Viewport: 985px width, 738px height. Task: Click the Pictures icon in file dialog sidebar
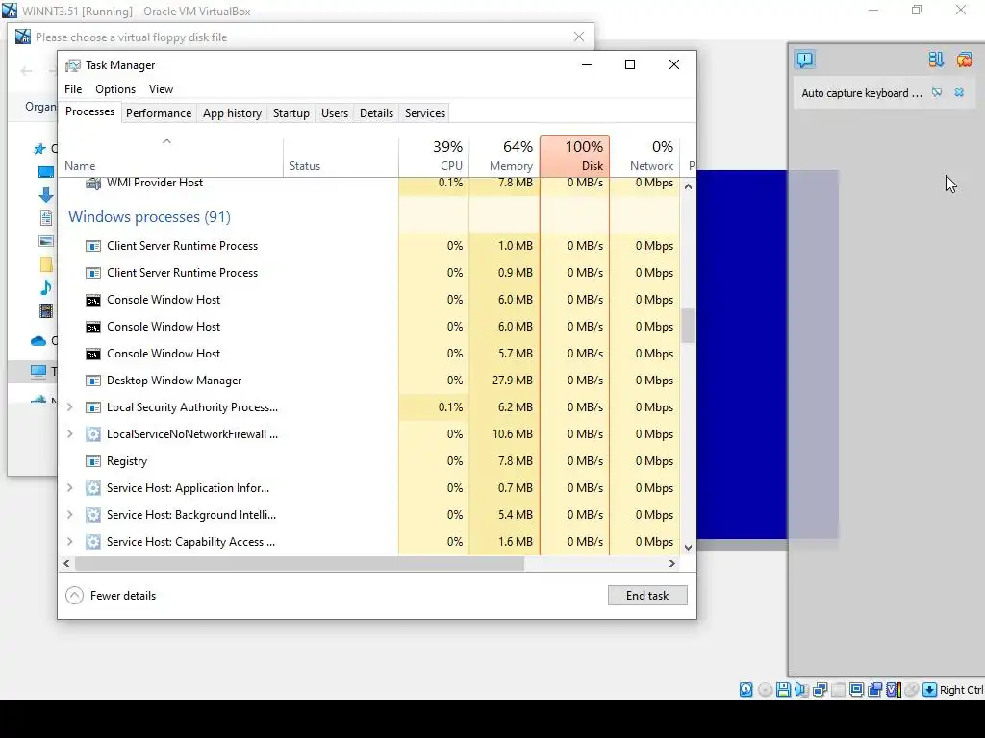pos(46,241)
